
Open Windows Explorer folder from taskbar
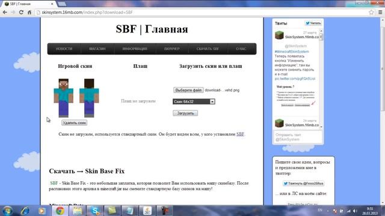click(77, 211)
